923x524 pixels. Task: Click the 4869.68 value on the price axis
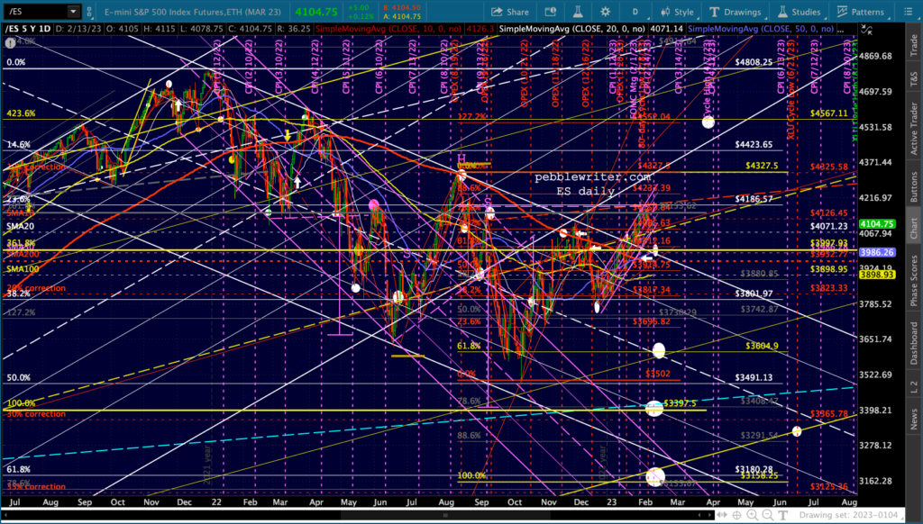pos(877,56)
